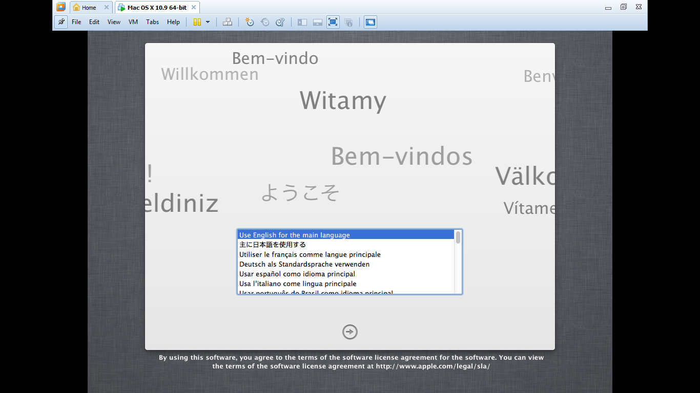Close the VMware Workstation window

(x=639, y=7)
